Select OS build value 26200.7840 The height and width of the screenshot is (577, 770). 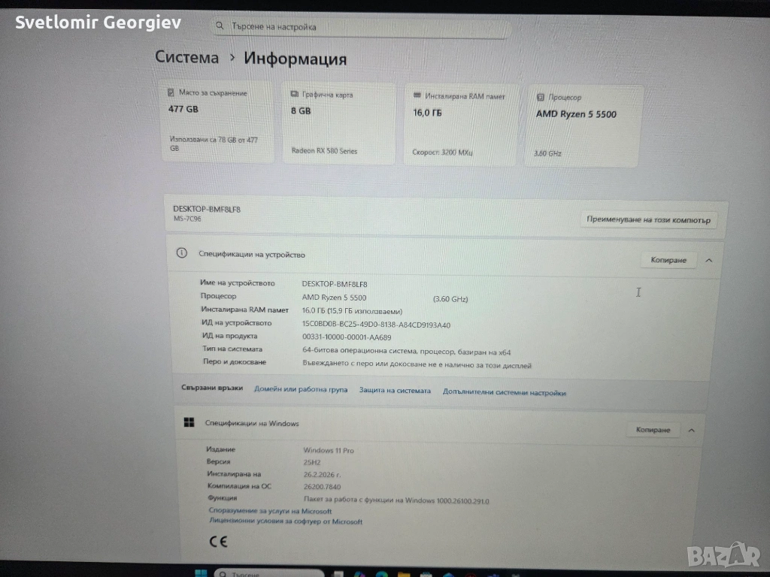tap(322, 487)
